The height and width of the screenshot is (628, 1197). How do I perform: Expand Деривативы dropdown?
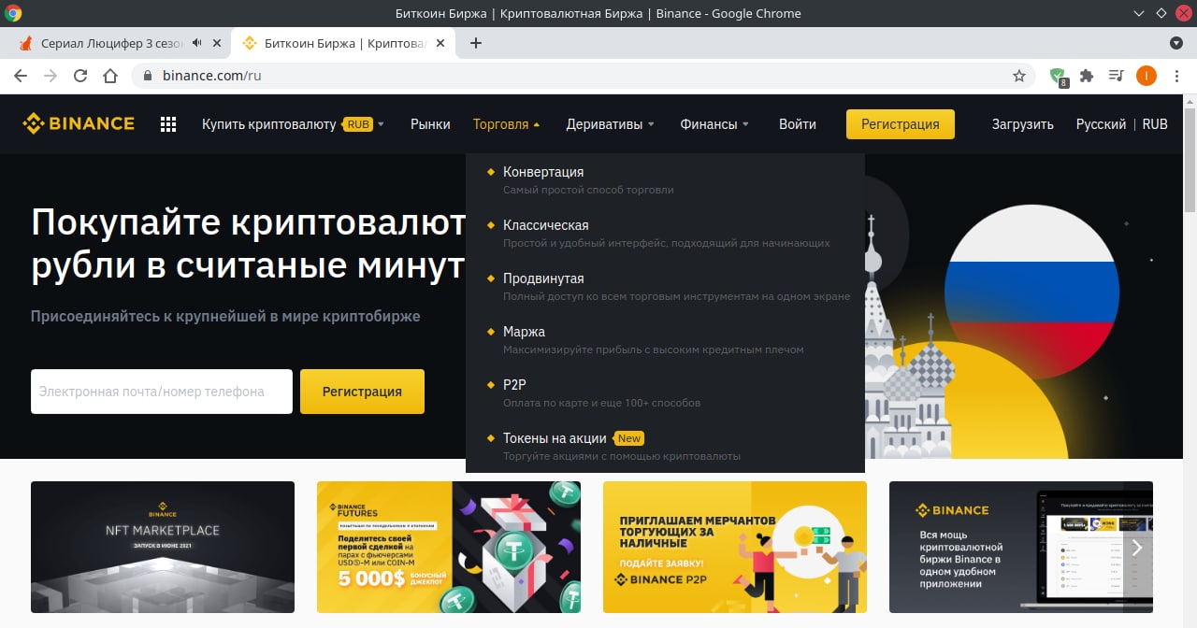[610, 124]
